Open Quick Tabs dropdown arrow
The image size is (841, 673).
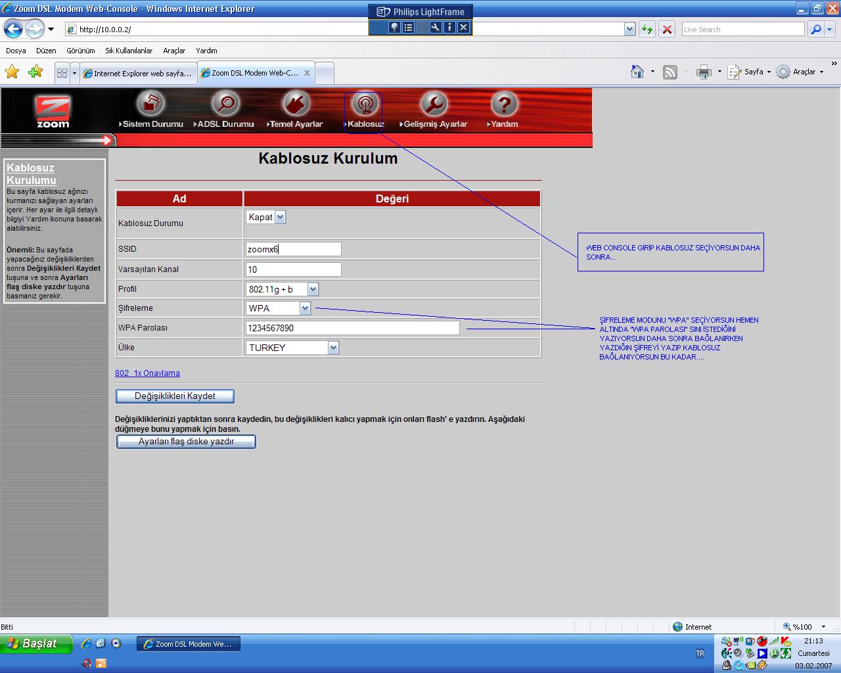coord(74,73)
